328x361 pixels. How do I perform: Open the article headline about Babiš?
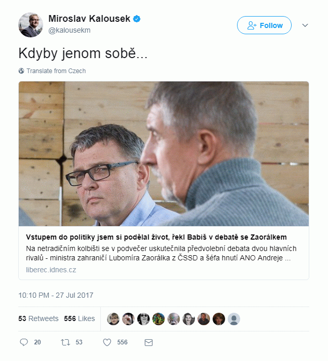156,237
